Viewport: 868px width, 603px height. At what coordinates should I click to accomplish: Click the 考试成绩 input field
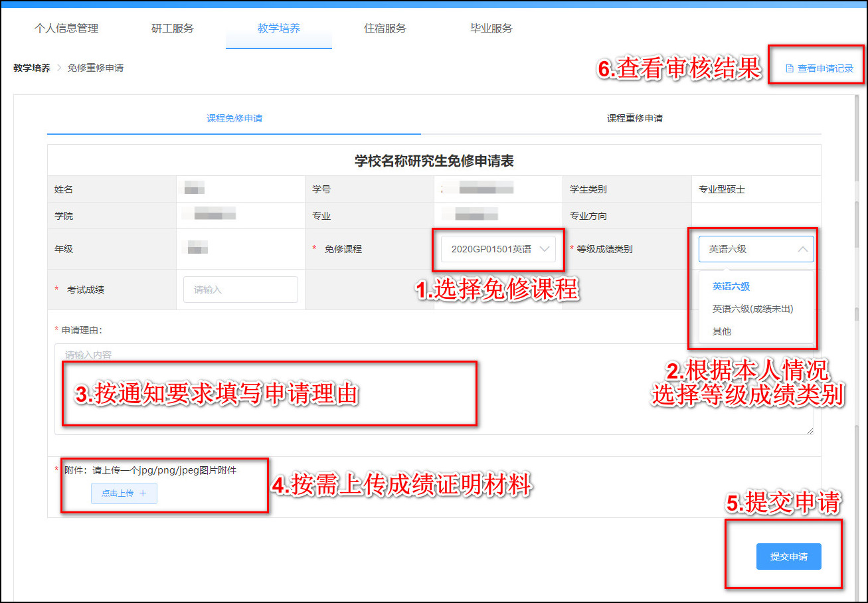(x=240, y=290)
